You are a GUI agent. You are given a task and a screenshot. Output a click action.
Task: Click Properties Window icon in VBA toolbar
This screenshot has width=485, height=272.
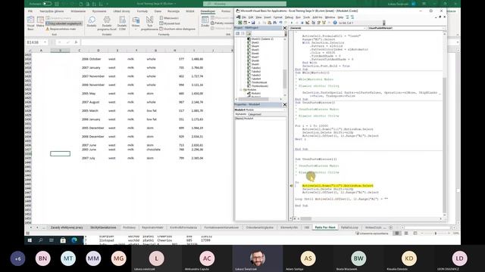318,23
